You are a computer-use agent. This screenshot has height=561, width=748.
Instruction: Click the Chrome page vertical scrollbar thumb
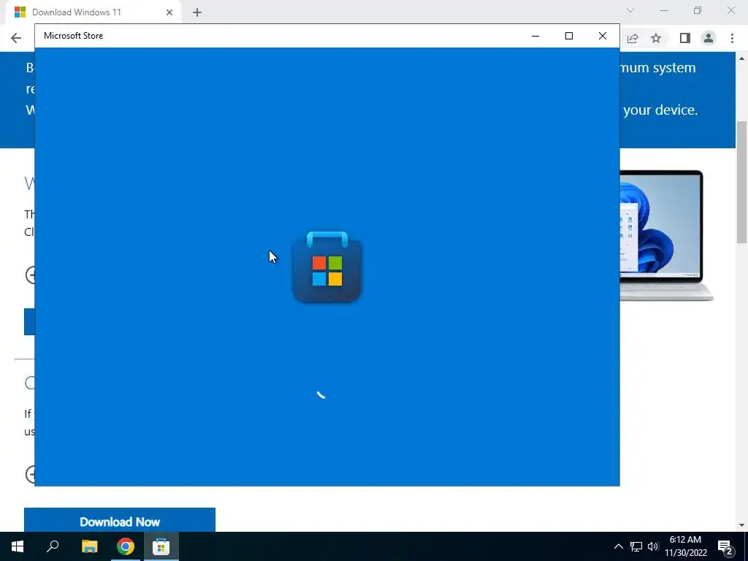coord(741,183)
